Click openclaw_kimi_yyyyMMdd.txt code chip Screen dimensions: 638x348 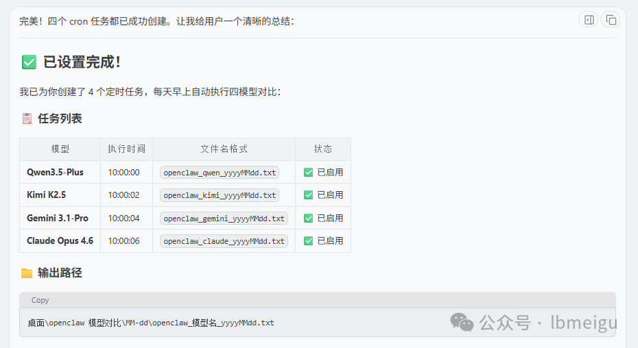[220, 195]
